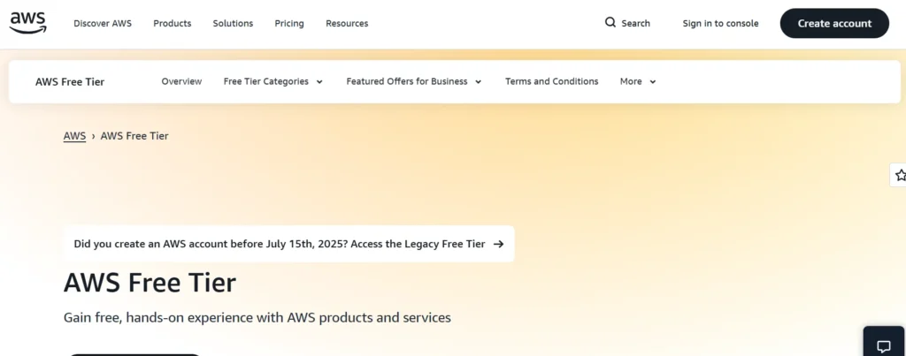The width and height of the screenshot is (906, 356).
Task: Click 'Gain free, hands-on experience' subtitle
Action: point(257,317)
